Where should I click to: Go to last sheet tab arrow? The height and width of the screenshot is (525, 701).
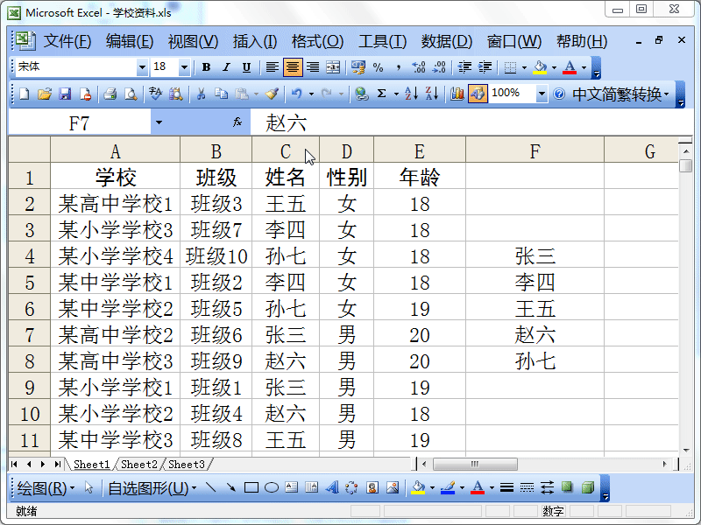tap(57, 465)
